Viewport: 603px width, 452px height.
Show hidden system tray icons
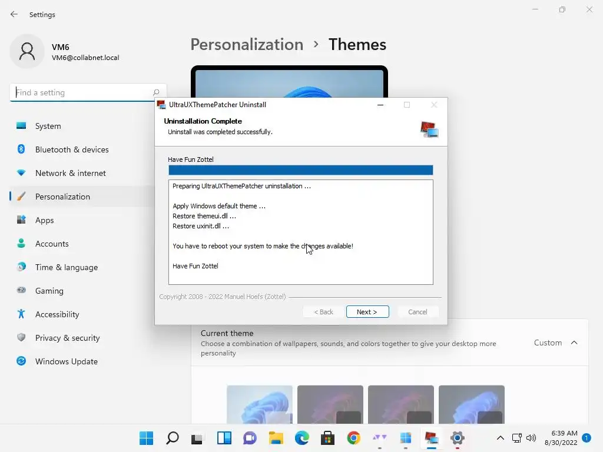coord(501,438)
